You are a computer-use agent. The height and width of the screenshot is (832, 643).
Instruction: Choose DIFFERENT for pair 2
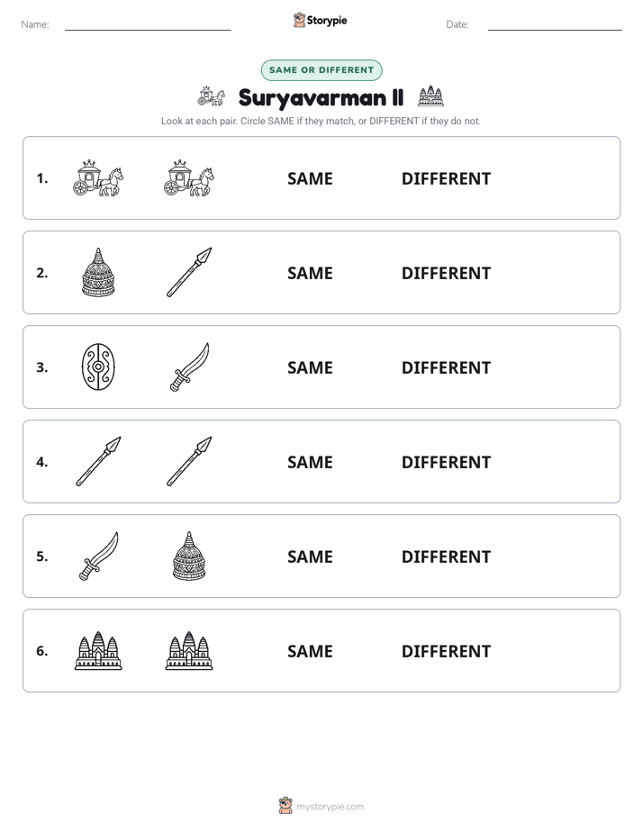click(446, 273)
